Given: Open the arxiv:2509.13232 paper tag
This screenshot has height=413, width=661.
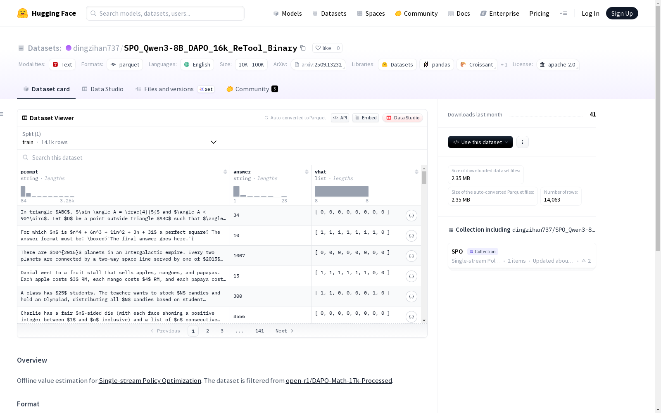Looking at the screenshot, I should 318,64.
